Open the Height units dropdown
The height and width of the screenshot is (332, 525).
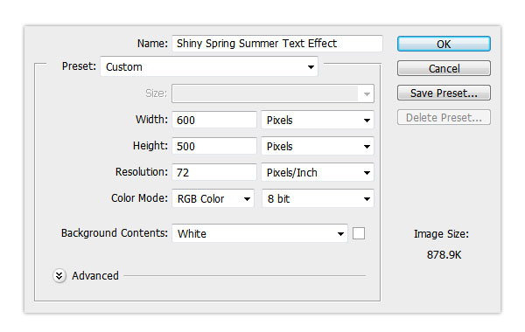(318, 146)
